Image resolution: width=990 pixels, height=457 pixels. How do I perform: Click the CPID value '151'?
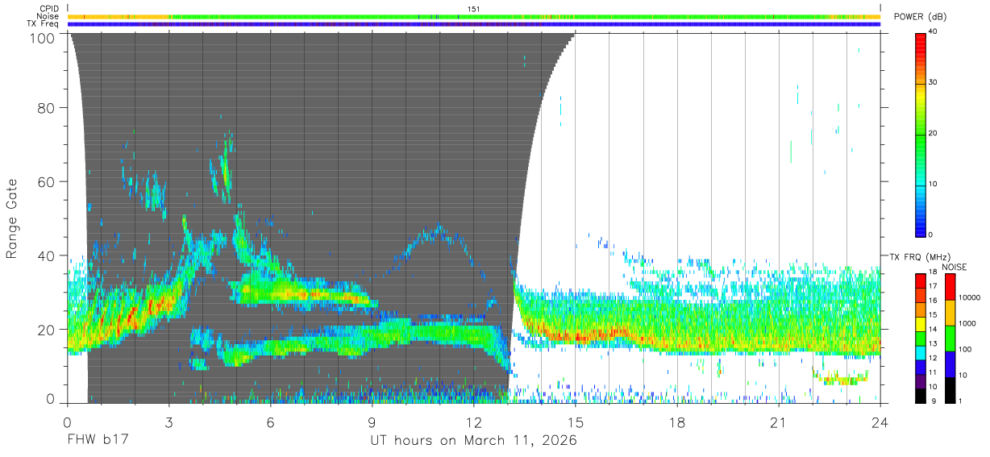[474, 9]
